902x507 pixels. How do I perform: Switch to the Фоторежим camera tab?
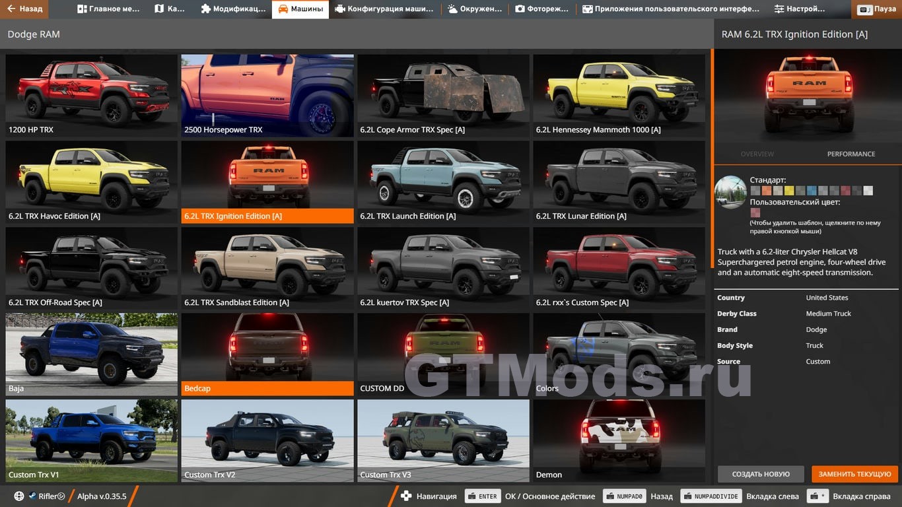coord(542,9)
